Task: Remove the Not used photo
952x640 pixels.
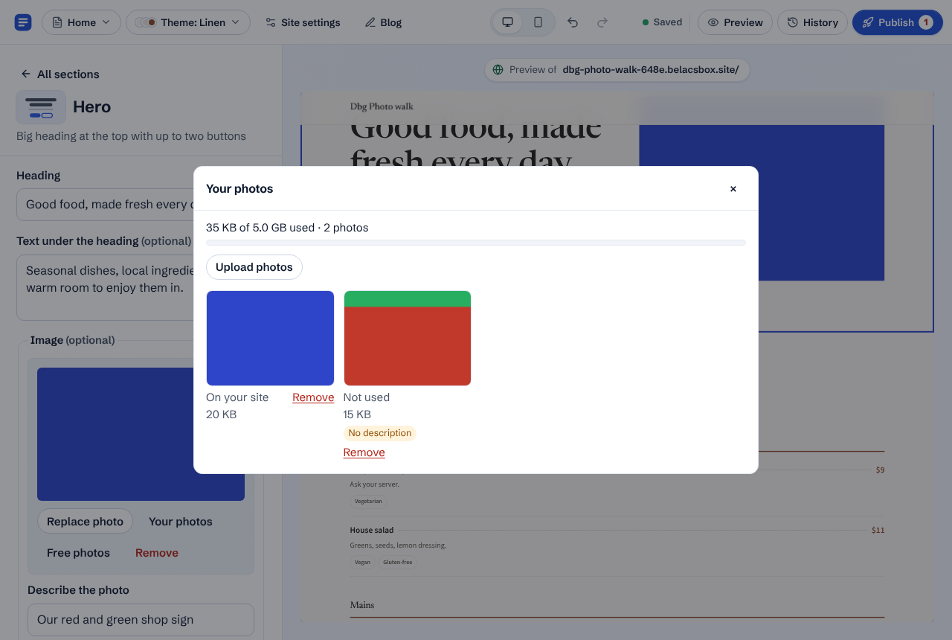Action: pos(364,452)
